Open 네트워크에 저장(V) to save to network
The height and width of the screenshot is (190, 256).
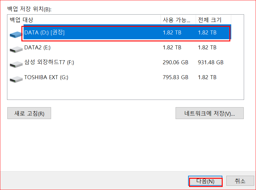coord(210,113)
